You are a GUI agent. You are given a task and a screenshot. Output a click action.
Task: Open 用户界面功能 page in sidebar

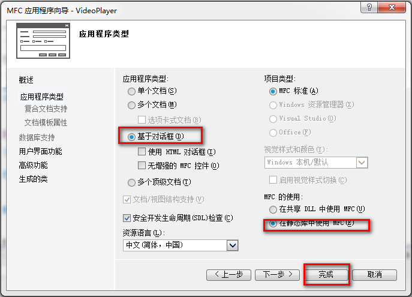coord(40,151)
